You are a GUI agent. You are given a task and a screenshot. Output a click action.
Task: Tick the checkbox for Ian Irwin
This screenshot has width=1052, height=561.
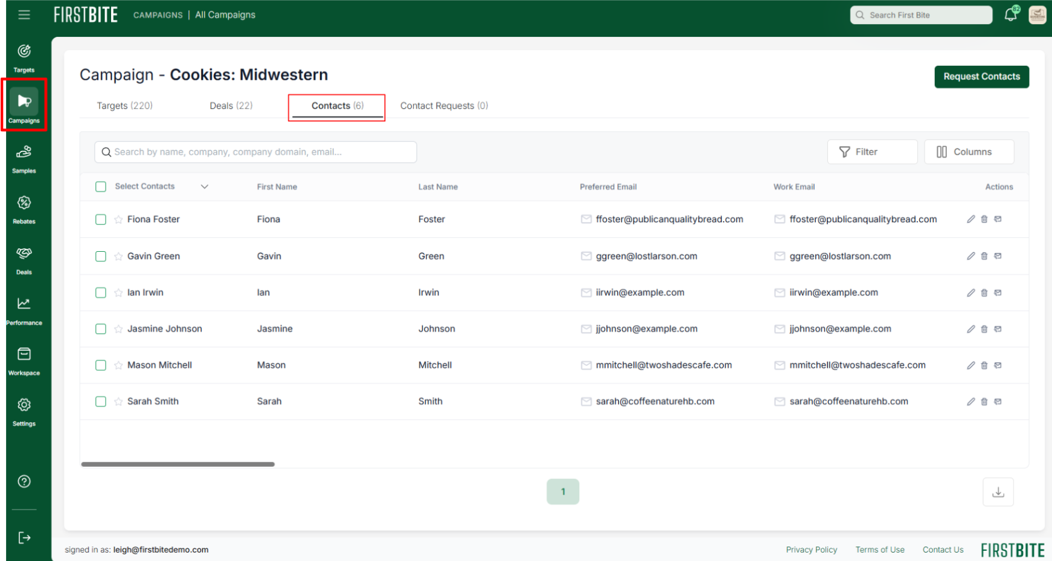point(101,292)
